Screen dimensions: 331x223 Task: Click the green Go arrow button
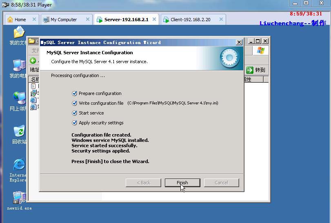(x=250, y=70)
